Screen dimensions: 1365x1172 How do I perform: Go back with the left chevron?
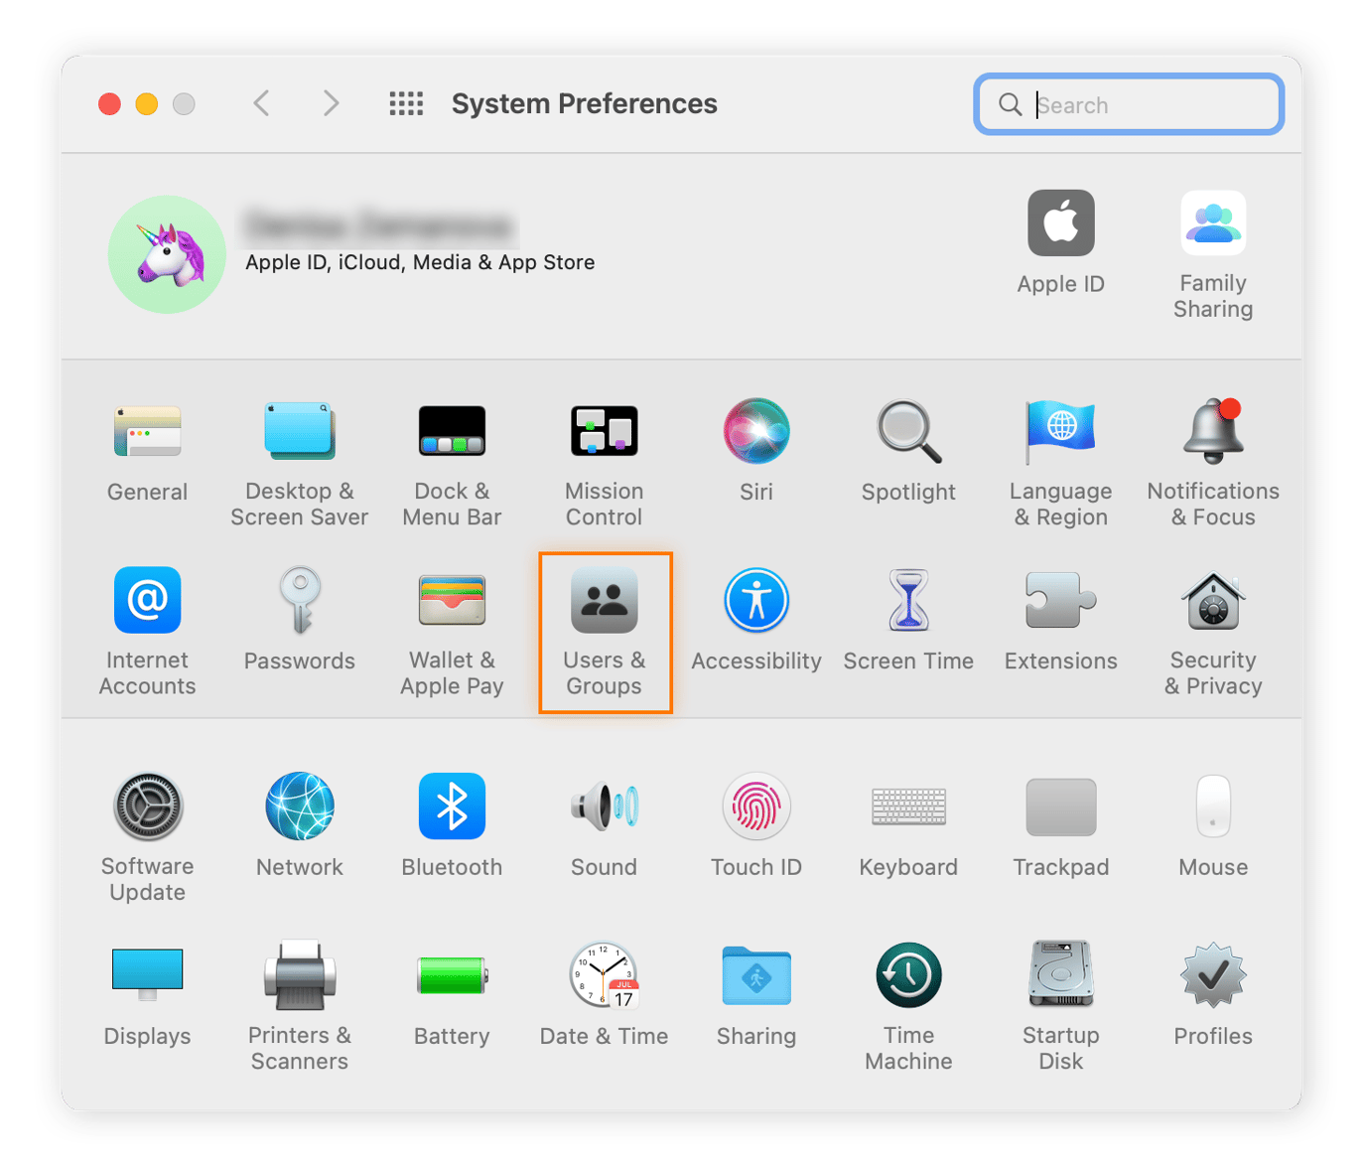coord(262,103)
